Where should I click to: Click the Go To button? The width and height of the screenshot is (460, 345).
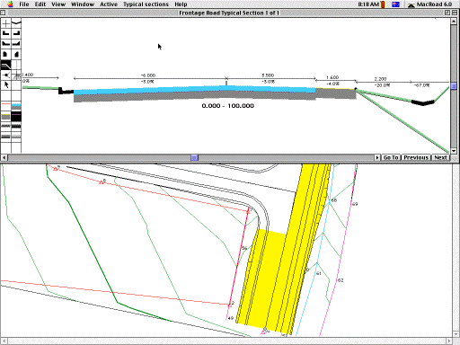pyautogui.click(x=391, y=157)
